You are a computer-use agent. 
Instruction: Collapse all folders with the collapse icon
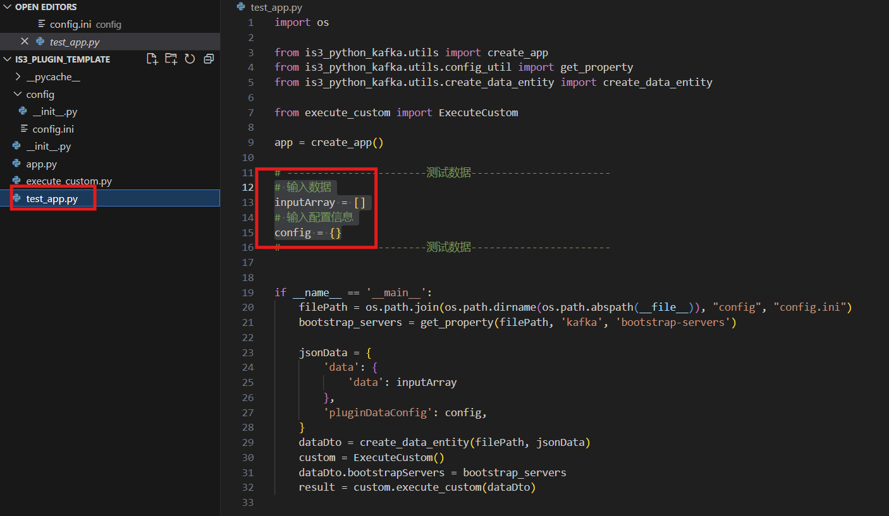209,59
